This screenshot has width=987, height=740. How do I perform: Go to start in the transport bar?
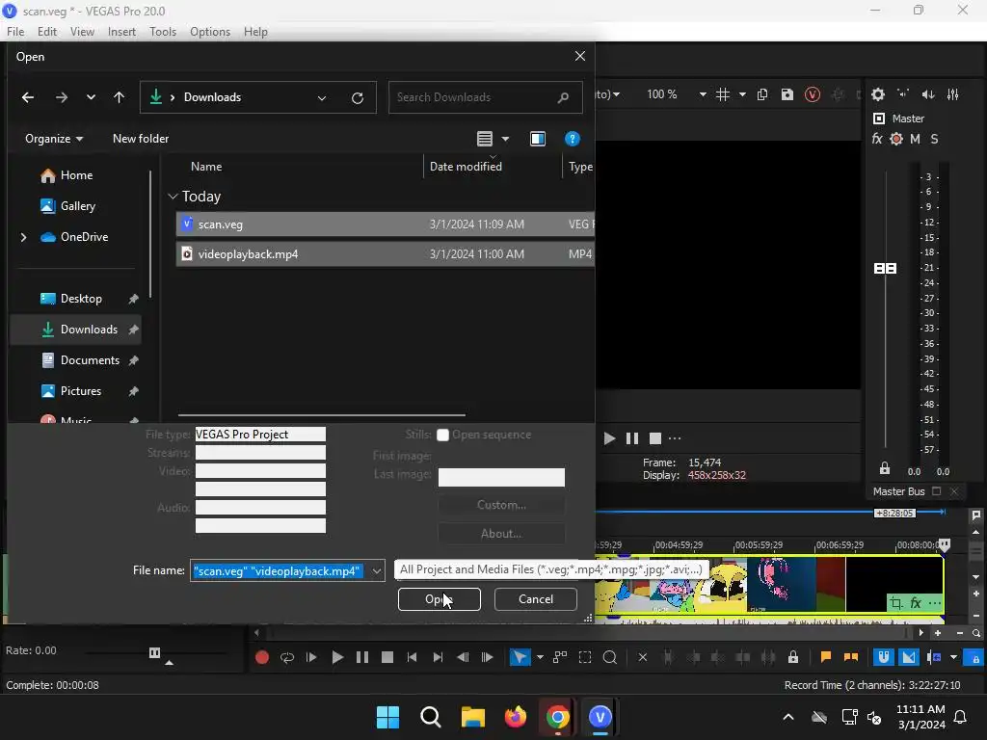413,657
